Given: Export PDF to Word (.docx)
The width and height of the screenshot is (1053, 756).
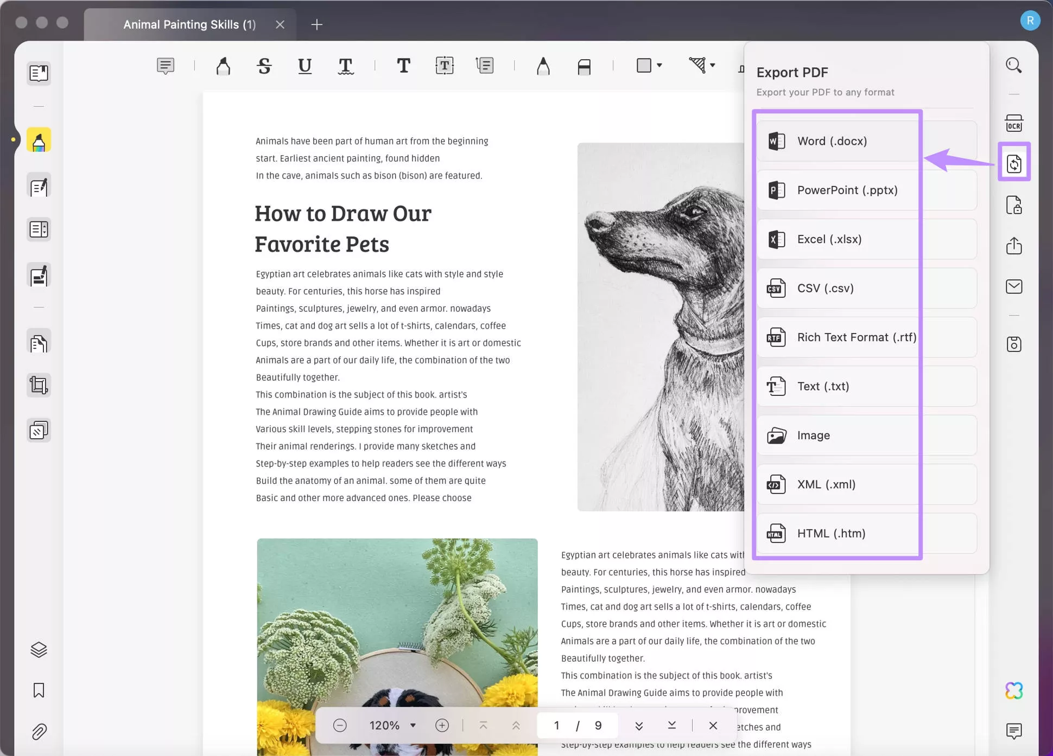Looking at the screenshot, I should (867, 141).
